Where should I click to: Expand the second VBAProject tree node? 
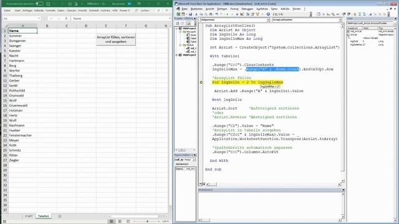pyautogui.click(x=177, y=55)
